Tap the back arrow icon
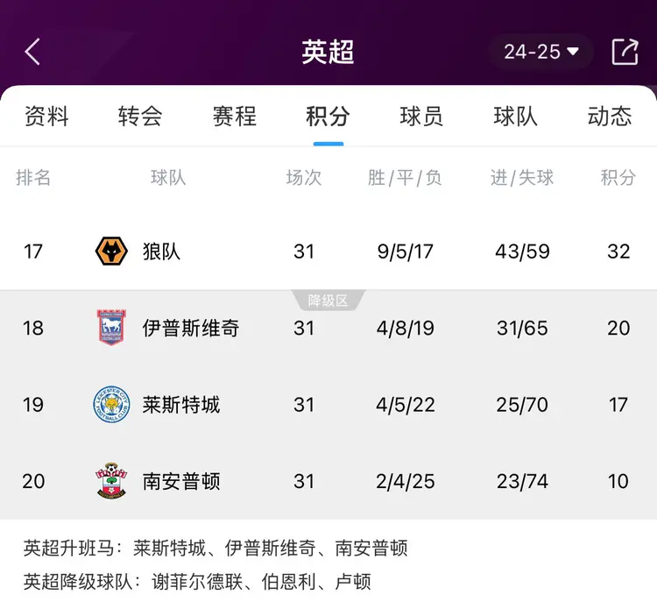The image size is (657, 609). pyautogui.click(x=32, y=52)
